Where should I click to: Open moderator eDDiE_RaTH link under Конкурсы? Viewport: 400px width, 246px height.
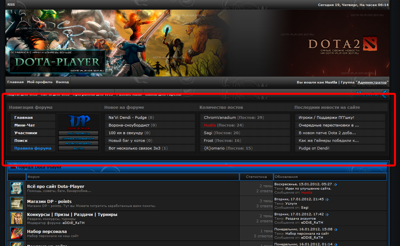tap(74, 223)
